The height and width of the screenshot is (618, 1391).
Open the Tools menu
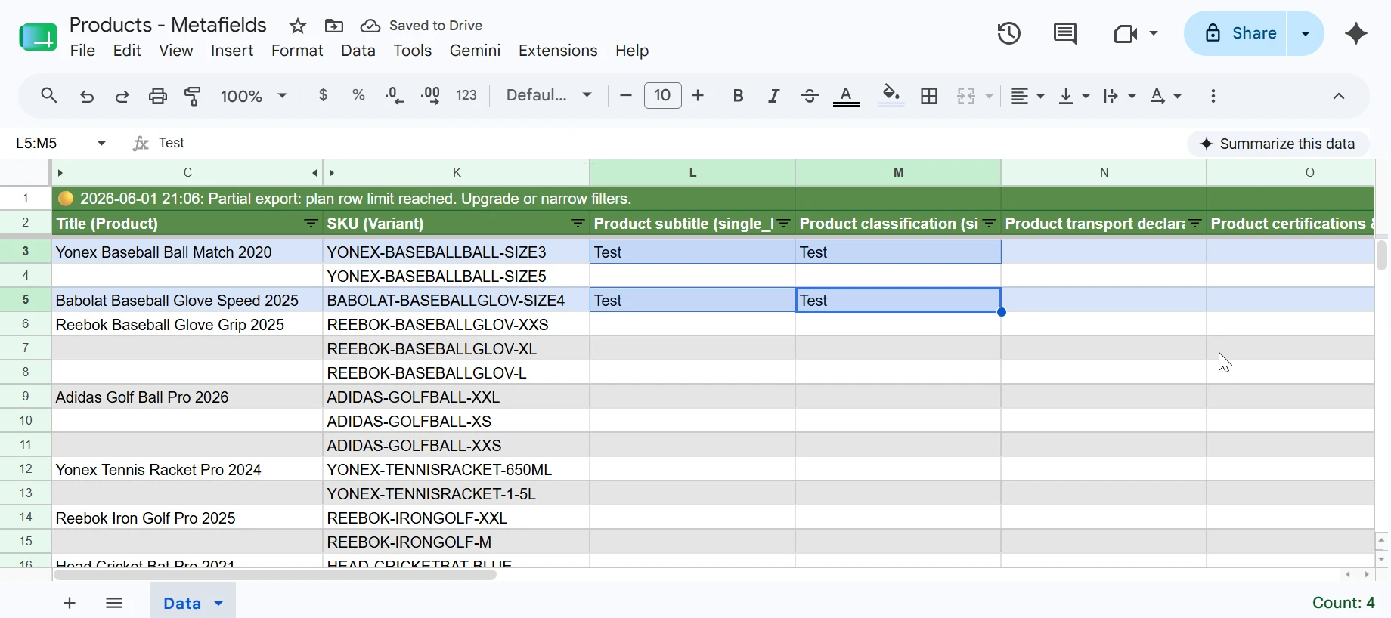[x=413, y=51]
